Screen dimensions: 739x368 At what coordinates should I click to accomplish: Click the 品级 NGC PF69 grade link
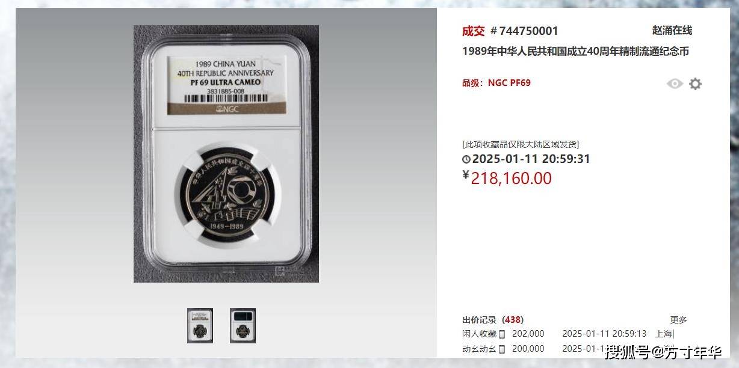(x=496, y=83)
